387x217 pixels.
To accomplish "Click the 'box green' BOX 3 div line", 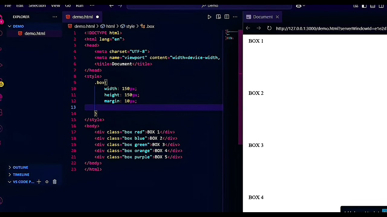I will 137,145.
